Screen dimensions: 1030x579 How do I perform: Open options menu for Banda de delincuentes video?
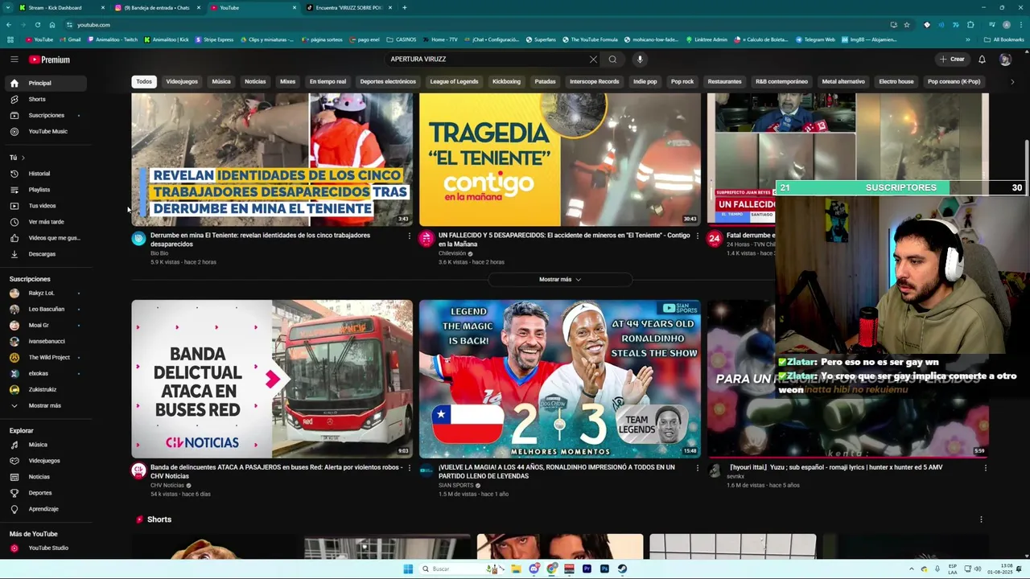point(409,467)
